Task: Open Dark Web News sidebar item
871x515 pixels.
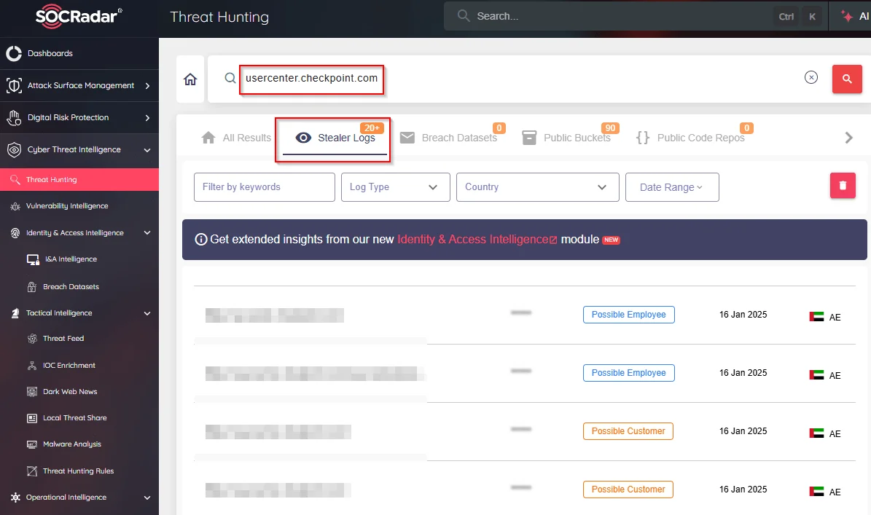Action: (x=70, y=392)
